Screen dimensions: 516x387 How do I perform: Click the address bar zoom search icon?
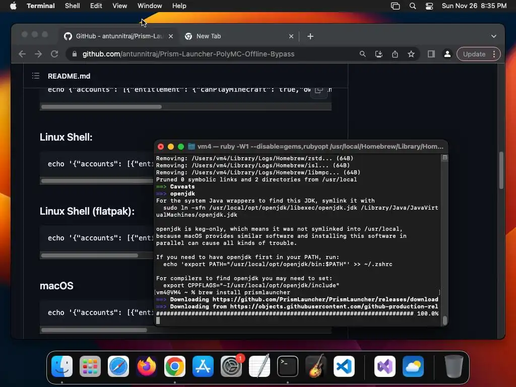(x=363, y=54)
